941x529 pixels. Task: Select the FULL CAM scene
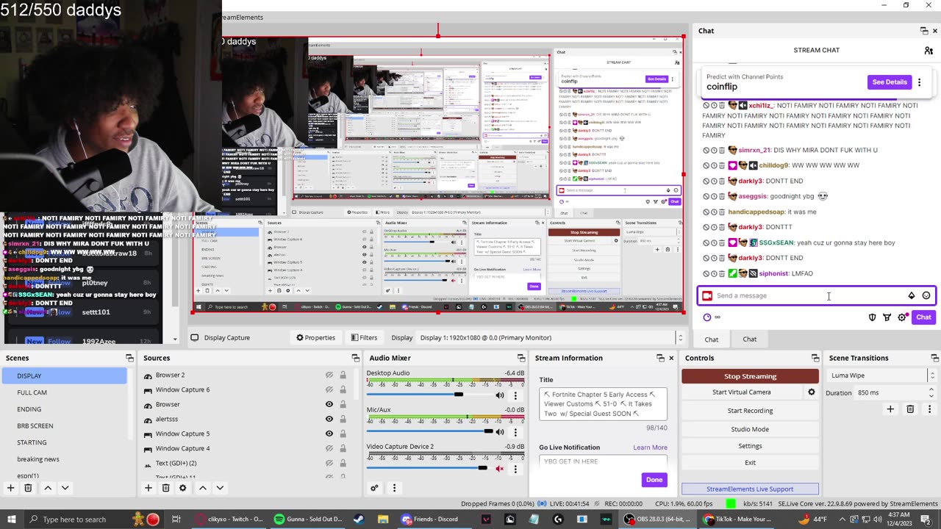65,392
